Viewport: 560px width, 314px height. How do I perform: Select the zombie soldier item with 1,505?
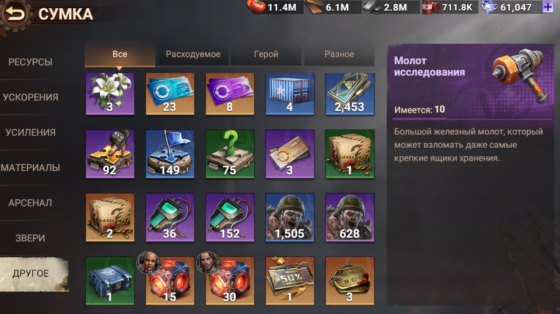290,217
